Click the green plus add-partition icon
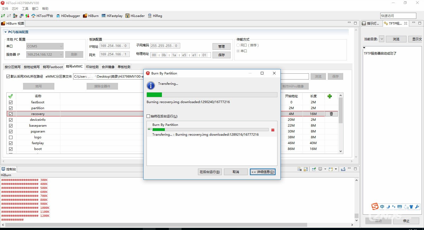 tap(330, 96)
